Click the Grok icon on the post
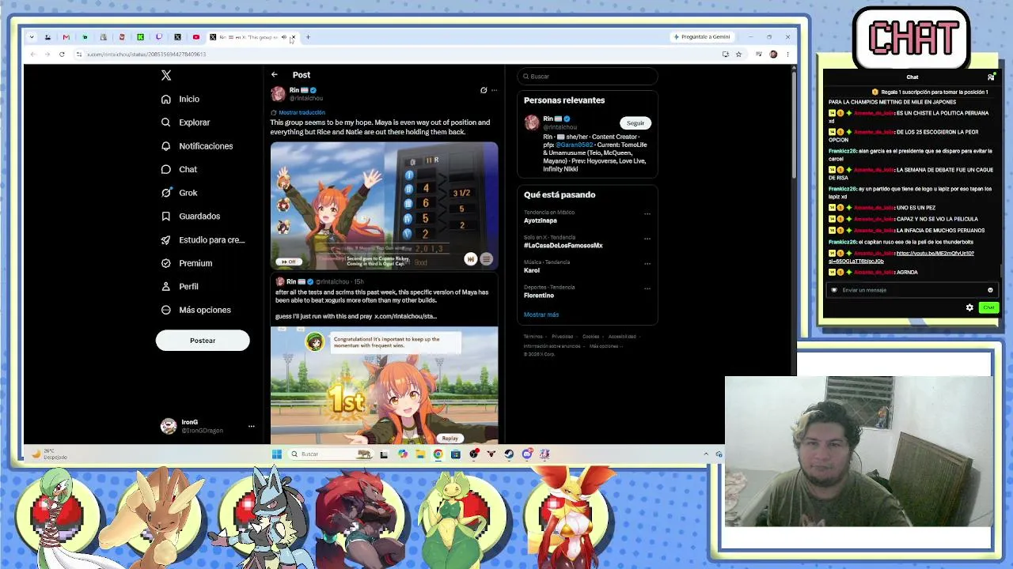This screenshot has width=1013, height=569. coord(484,90)
